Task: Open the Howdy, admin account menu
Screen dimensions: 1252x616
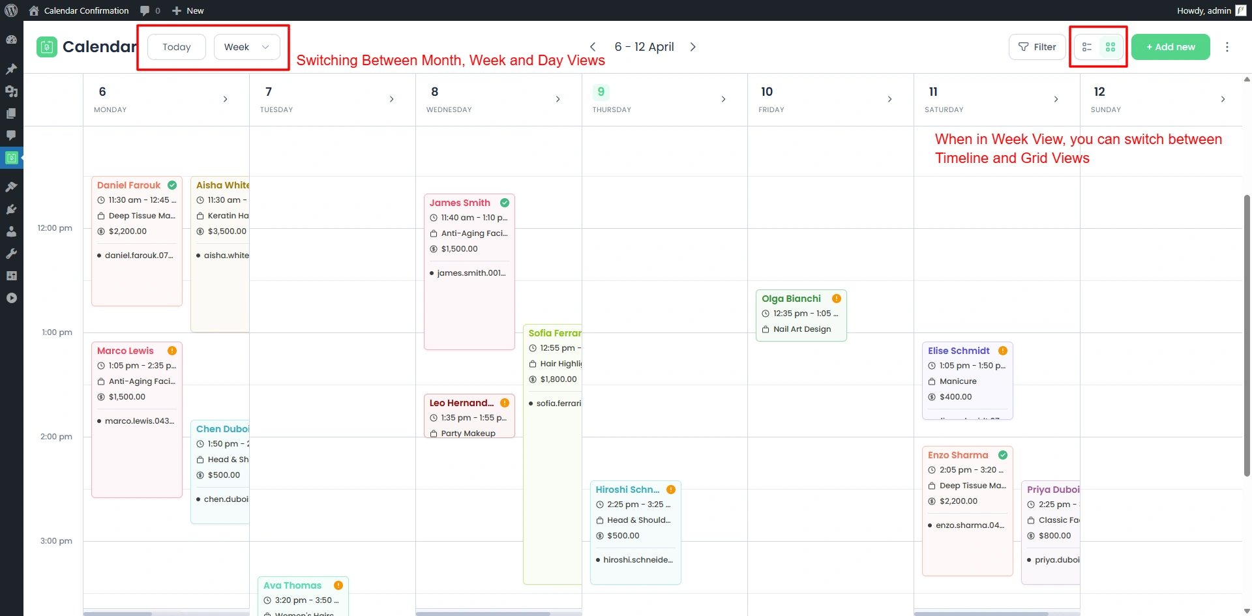Action: coord(1203,10)
